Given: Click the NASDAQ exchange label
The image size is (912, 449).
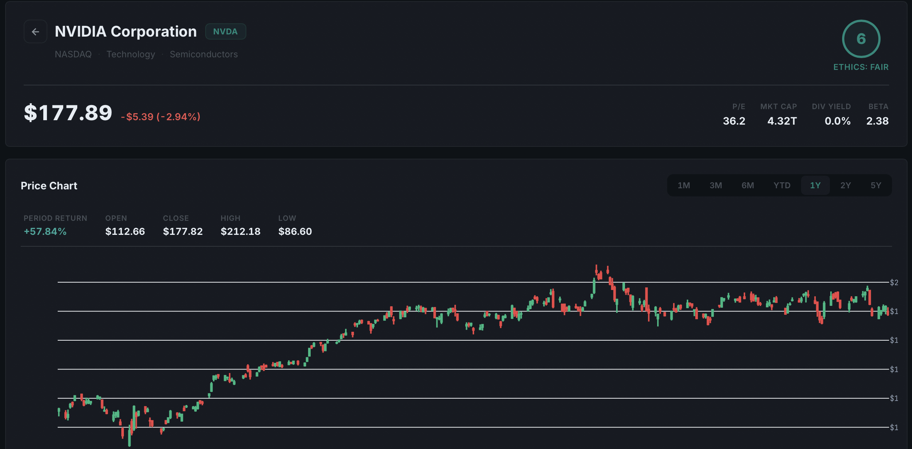Looking at the screenshot, I should [x=73, y=54].
